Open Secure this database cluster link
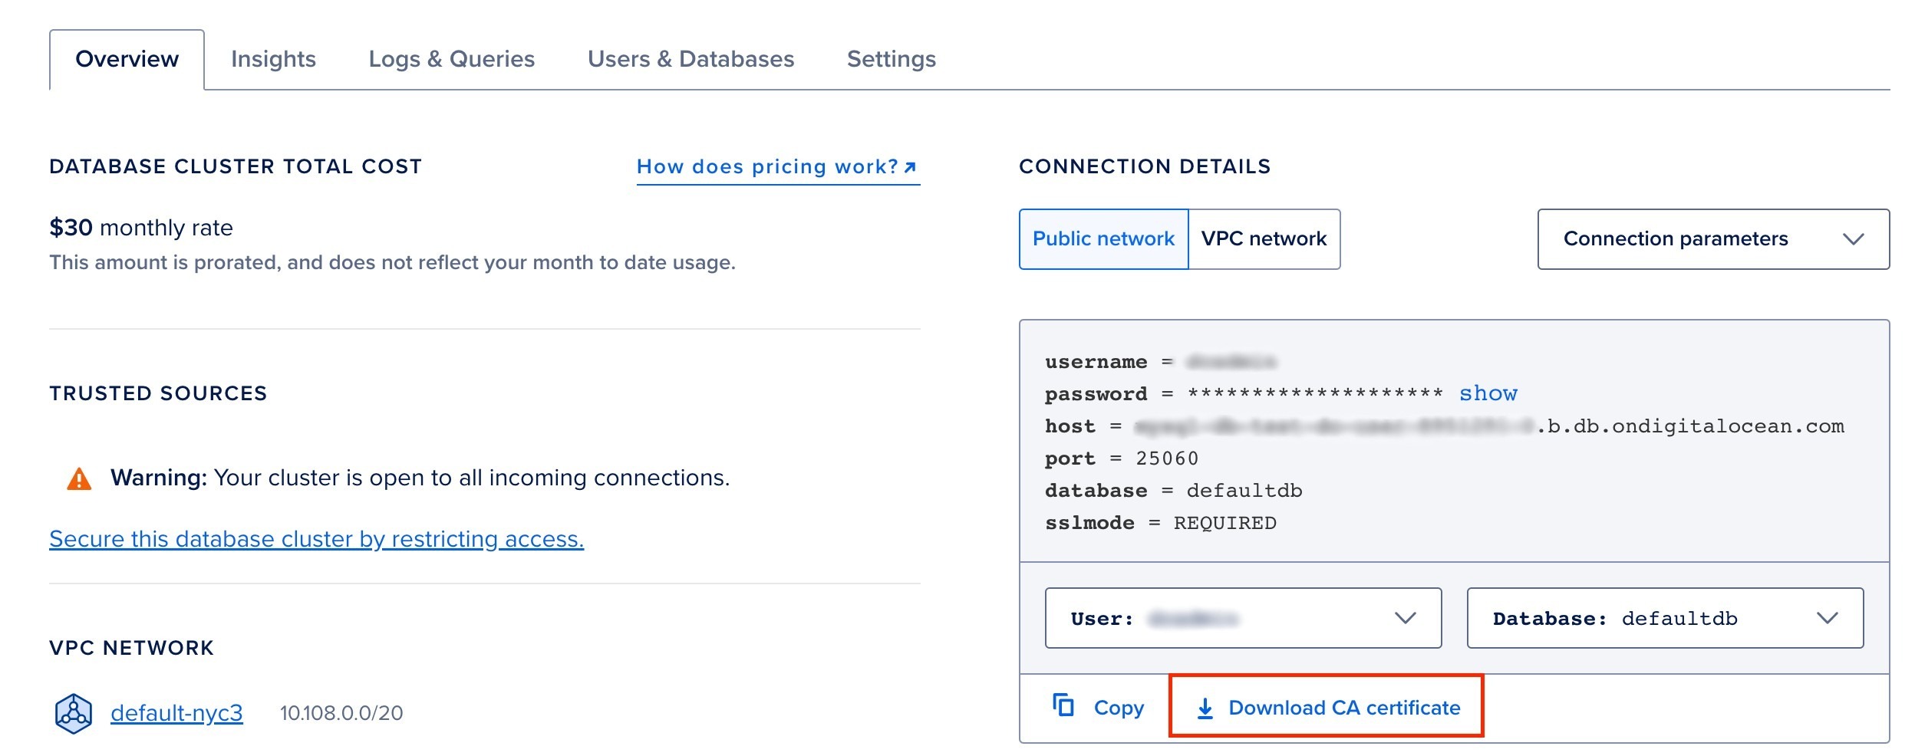The height and width of the screenshot is (756, 1915). (316, 539)
